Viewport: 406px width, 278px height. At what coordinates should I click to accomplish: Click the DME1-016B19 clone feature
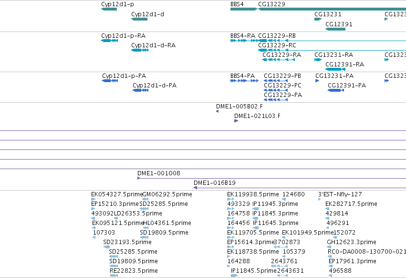click(300, 188)
